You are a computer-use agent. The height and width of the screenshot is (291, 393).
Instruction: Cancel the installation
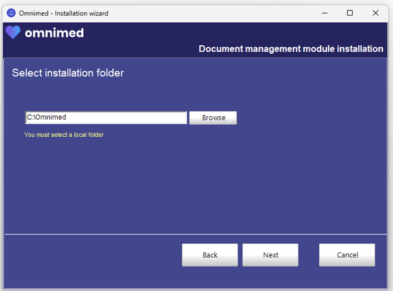point(347,255)
